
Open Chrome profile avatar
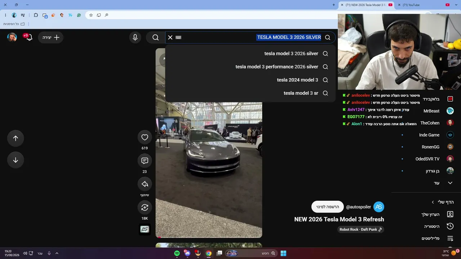click(x=14, y=15)
